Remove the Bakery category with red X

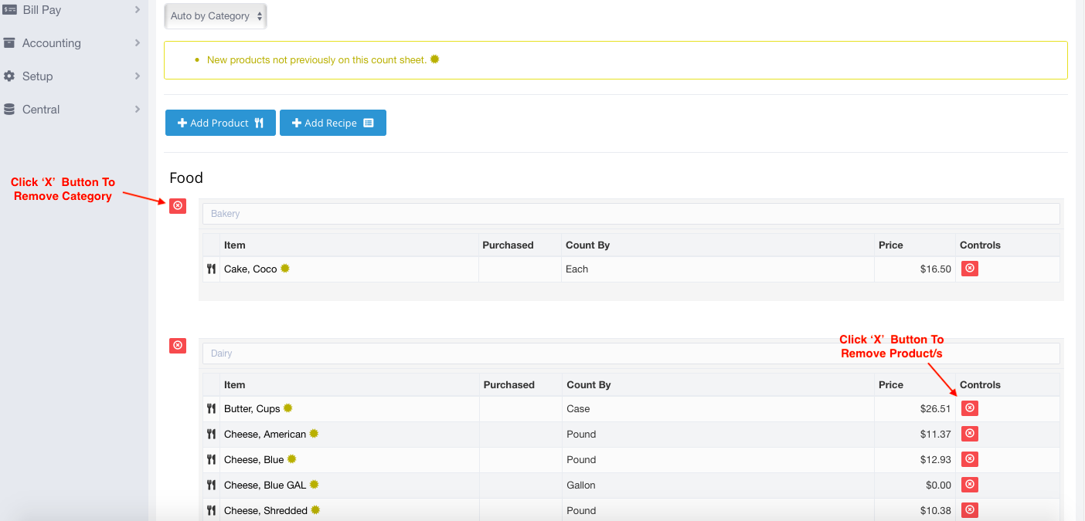(178, 205)
